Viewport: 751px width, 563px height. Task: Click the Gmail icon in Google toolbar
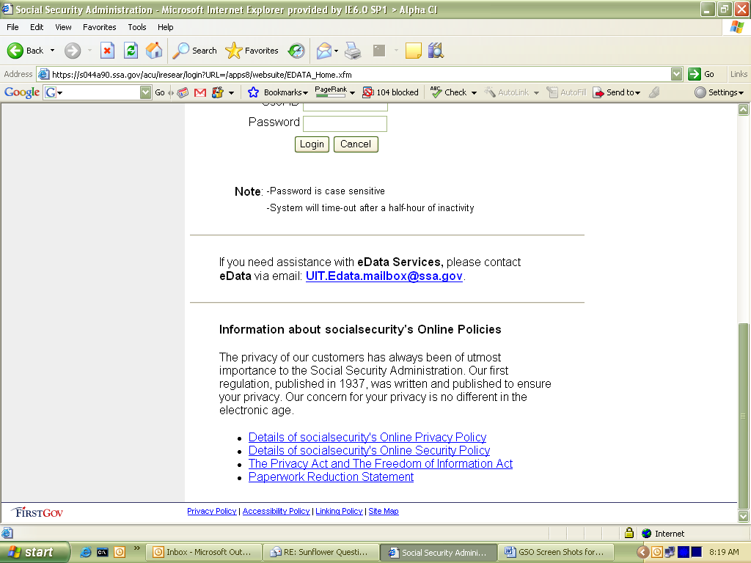coord(199,92)
